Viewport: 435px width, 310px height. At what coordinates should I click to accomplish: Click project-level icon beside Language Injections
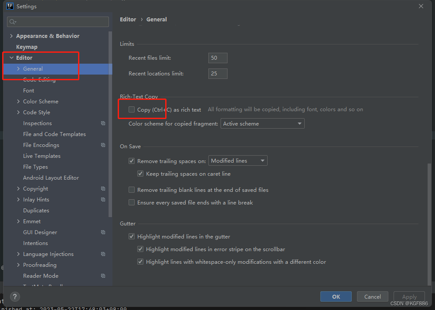103,254
